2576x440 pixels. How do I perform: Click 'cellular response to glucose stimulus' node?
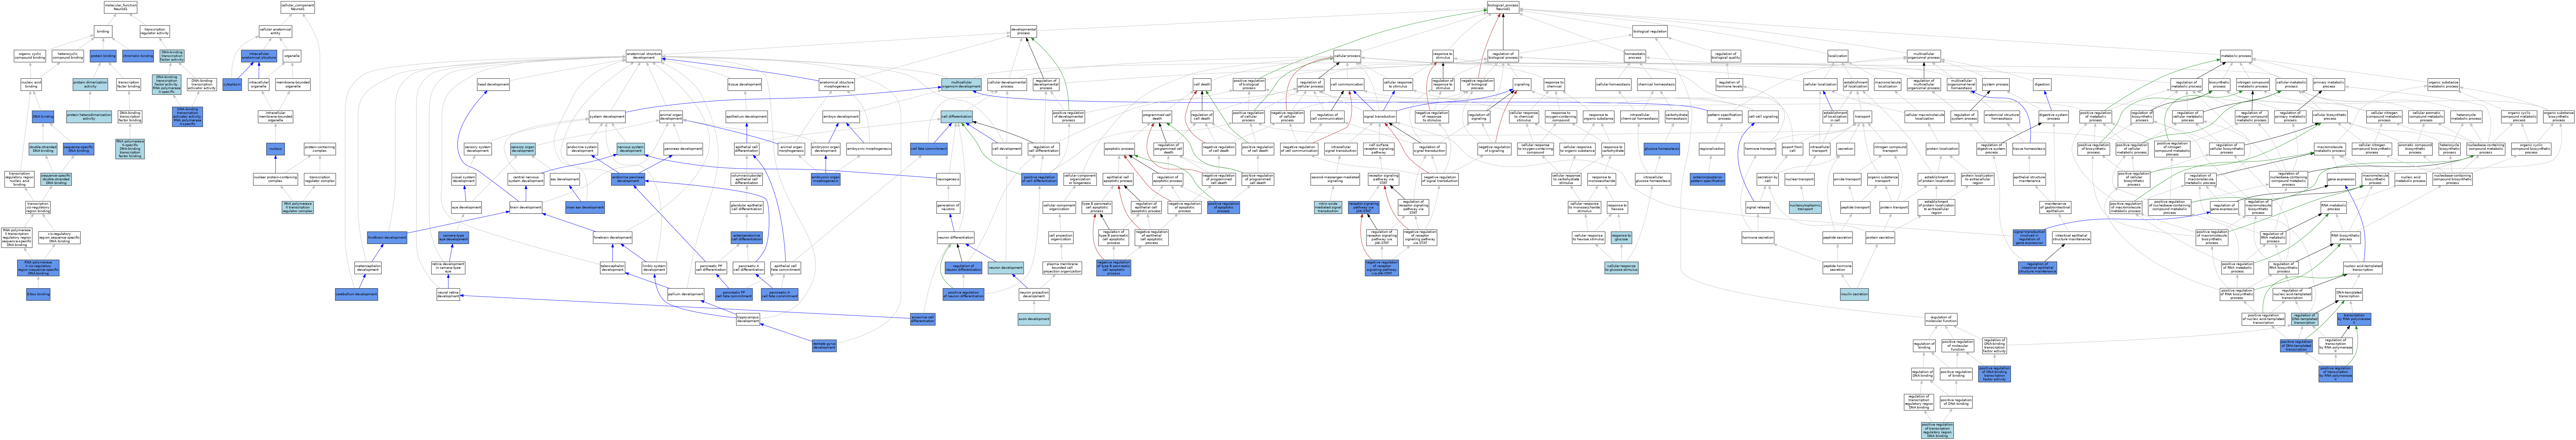click(x=1622, y=268)
